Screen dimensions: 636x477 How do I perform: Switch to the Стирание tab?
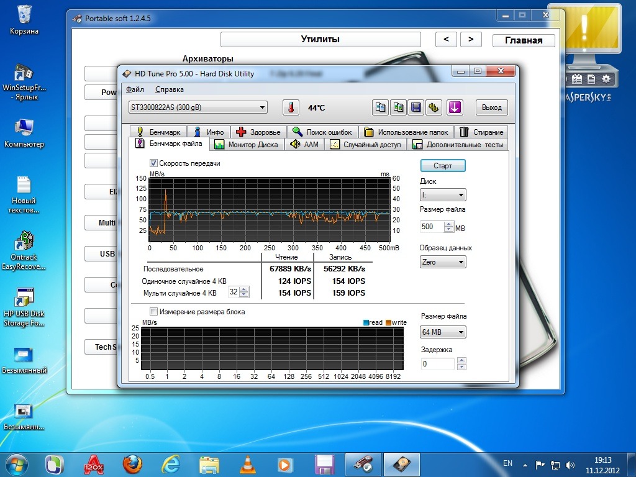pos(481,132)
